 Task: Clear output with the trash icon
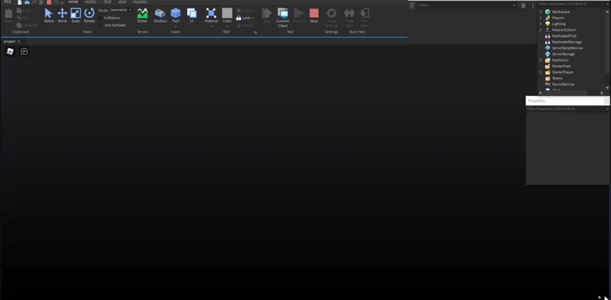[x=524, y=5]
